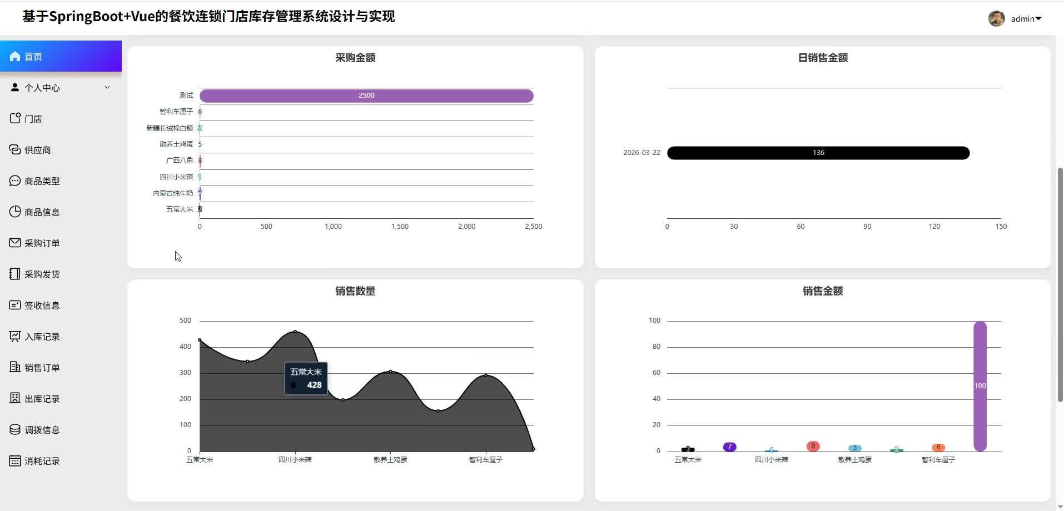Image resolution: width=1064 pixels, height=511 pixels.
Task: Click the 门店 sidebar icon
Action: (x=15, y=118)
